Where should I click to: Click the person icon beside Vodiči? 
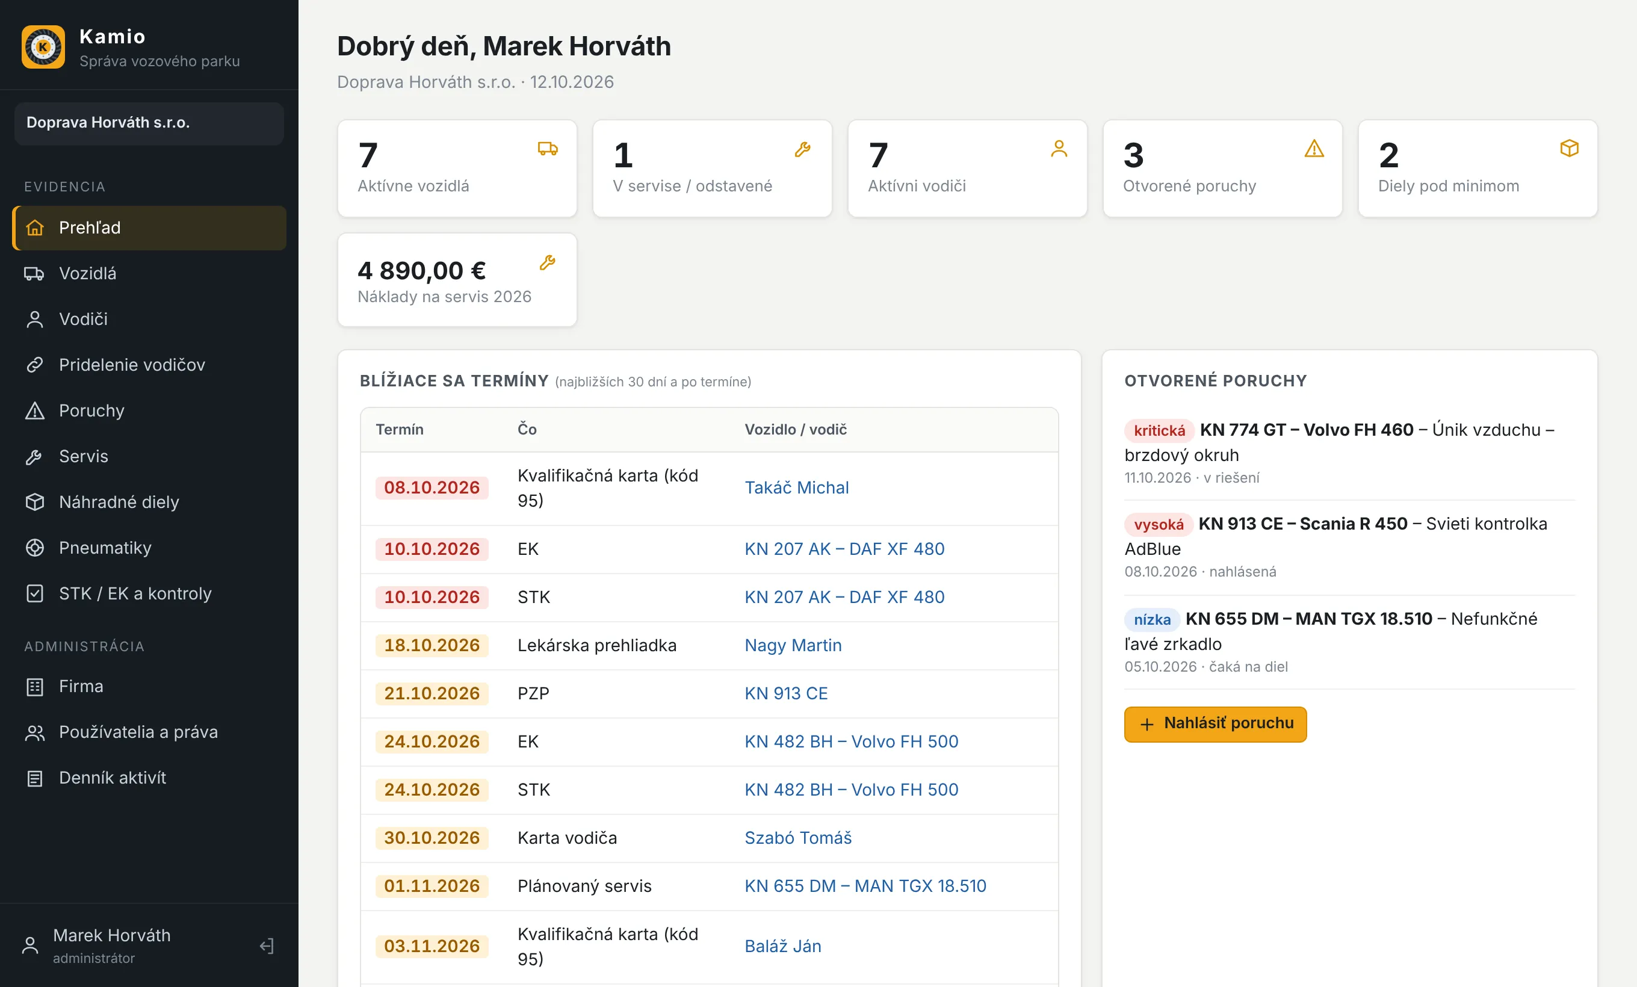(x=34, y=320)
